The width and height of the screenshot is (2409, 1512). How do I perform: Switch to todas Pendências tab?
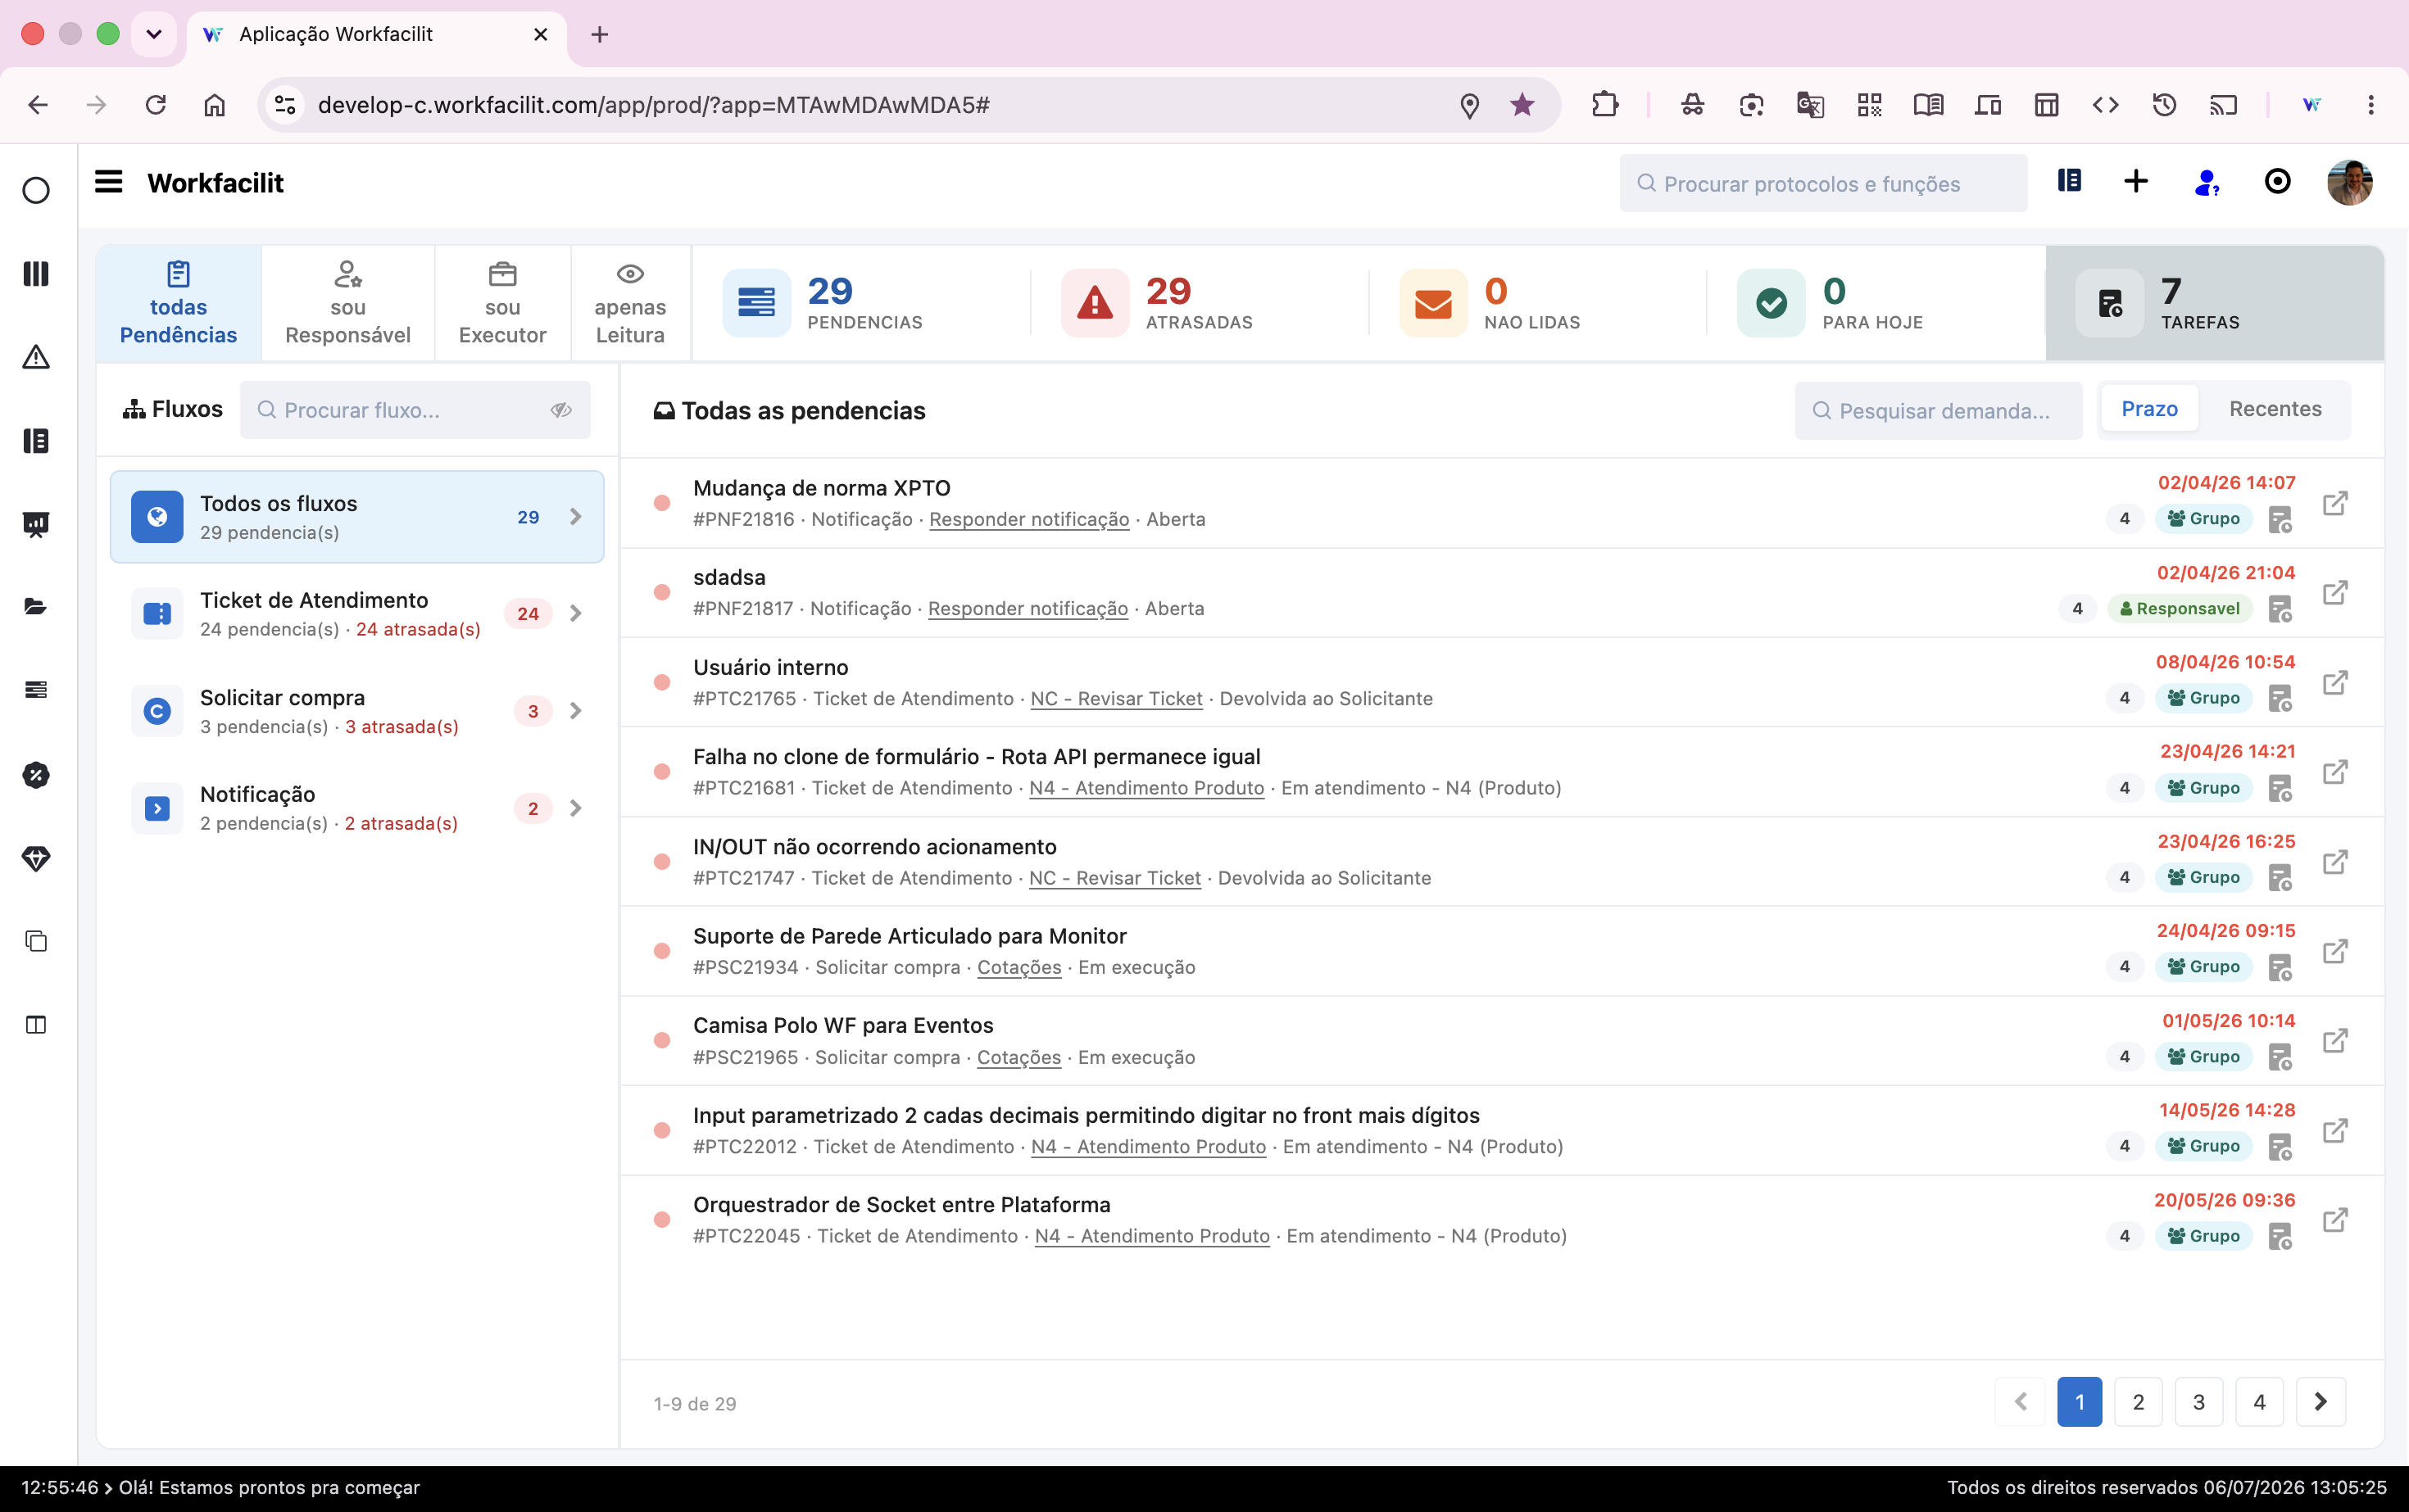tap(178, 303)
